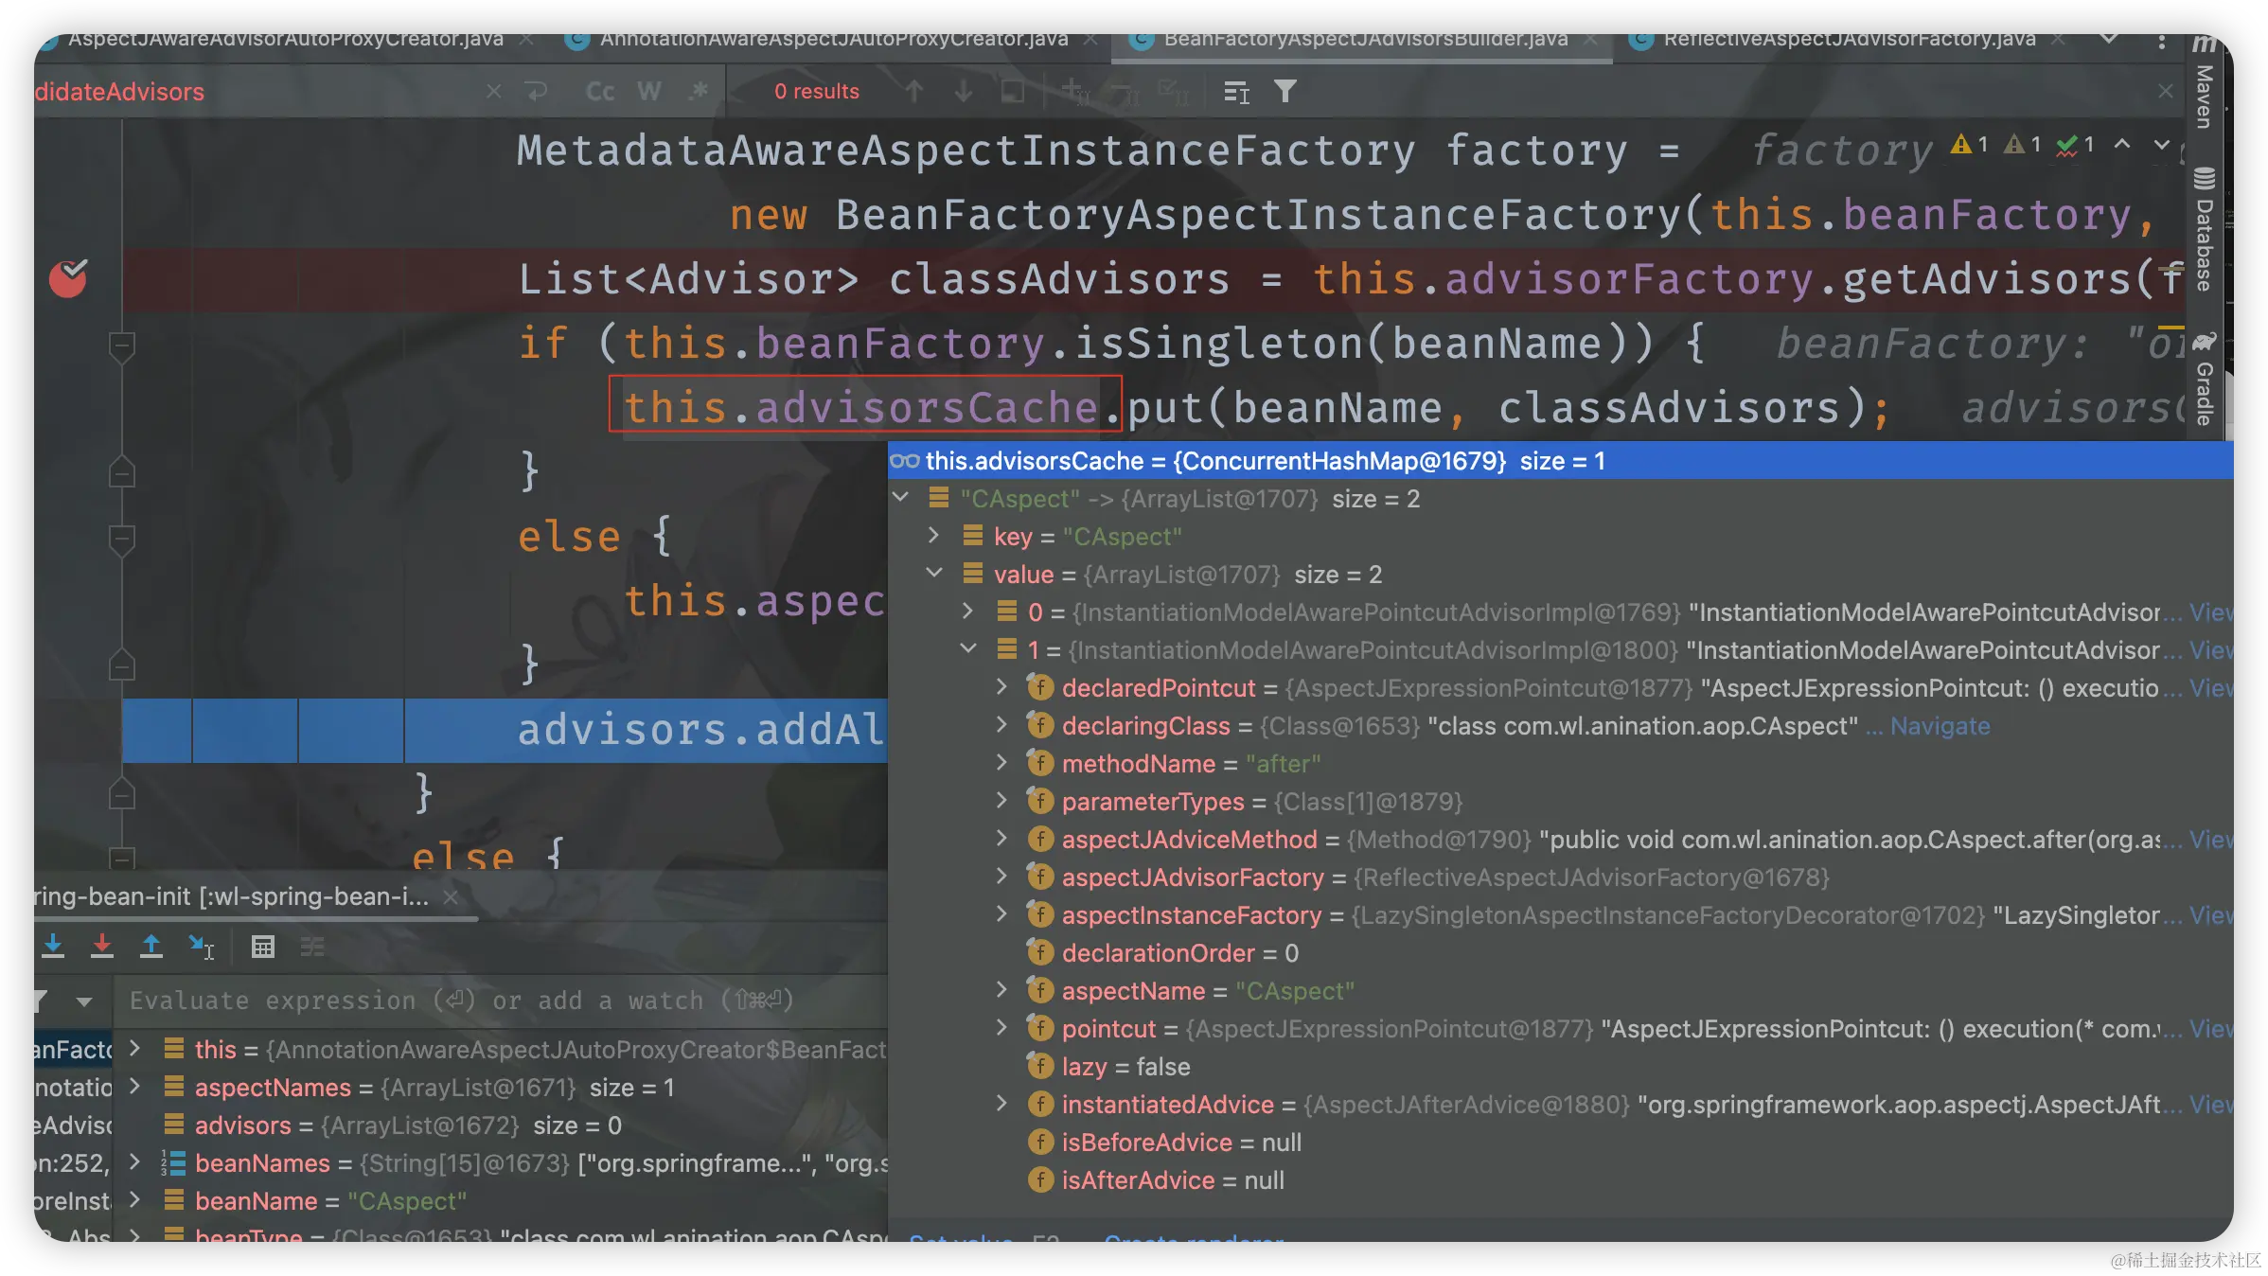Click Step Out debugger button
This screenshot has width=2268, height=1276.
tap(151, 946)
